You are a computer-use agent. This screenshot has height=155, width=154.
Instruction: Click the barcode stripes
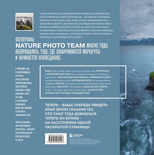click(55, 139)
